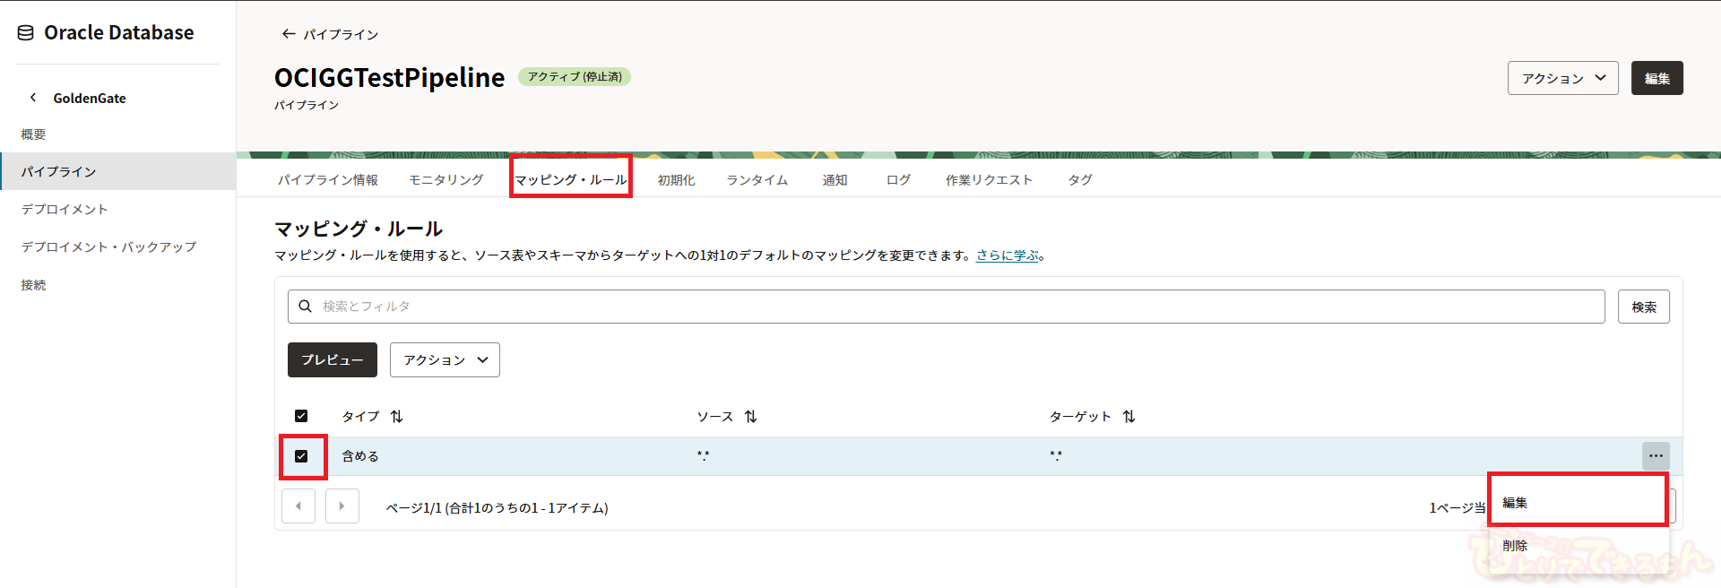1721x588 pixels.
Task: Follow the さらに学ぶ link
Action: tap(1008, 255)
